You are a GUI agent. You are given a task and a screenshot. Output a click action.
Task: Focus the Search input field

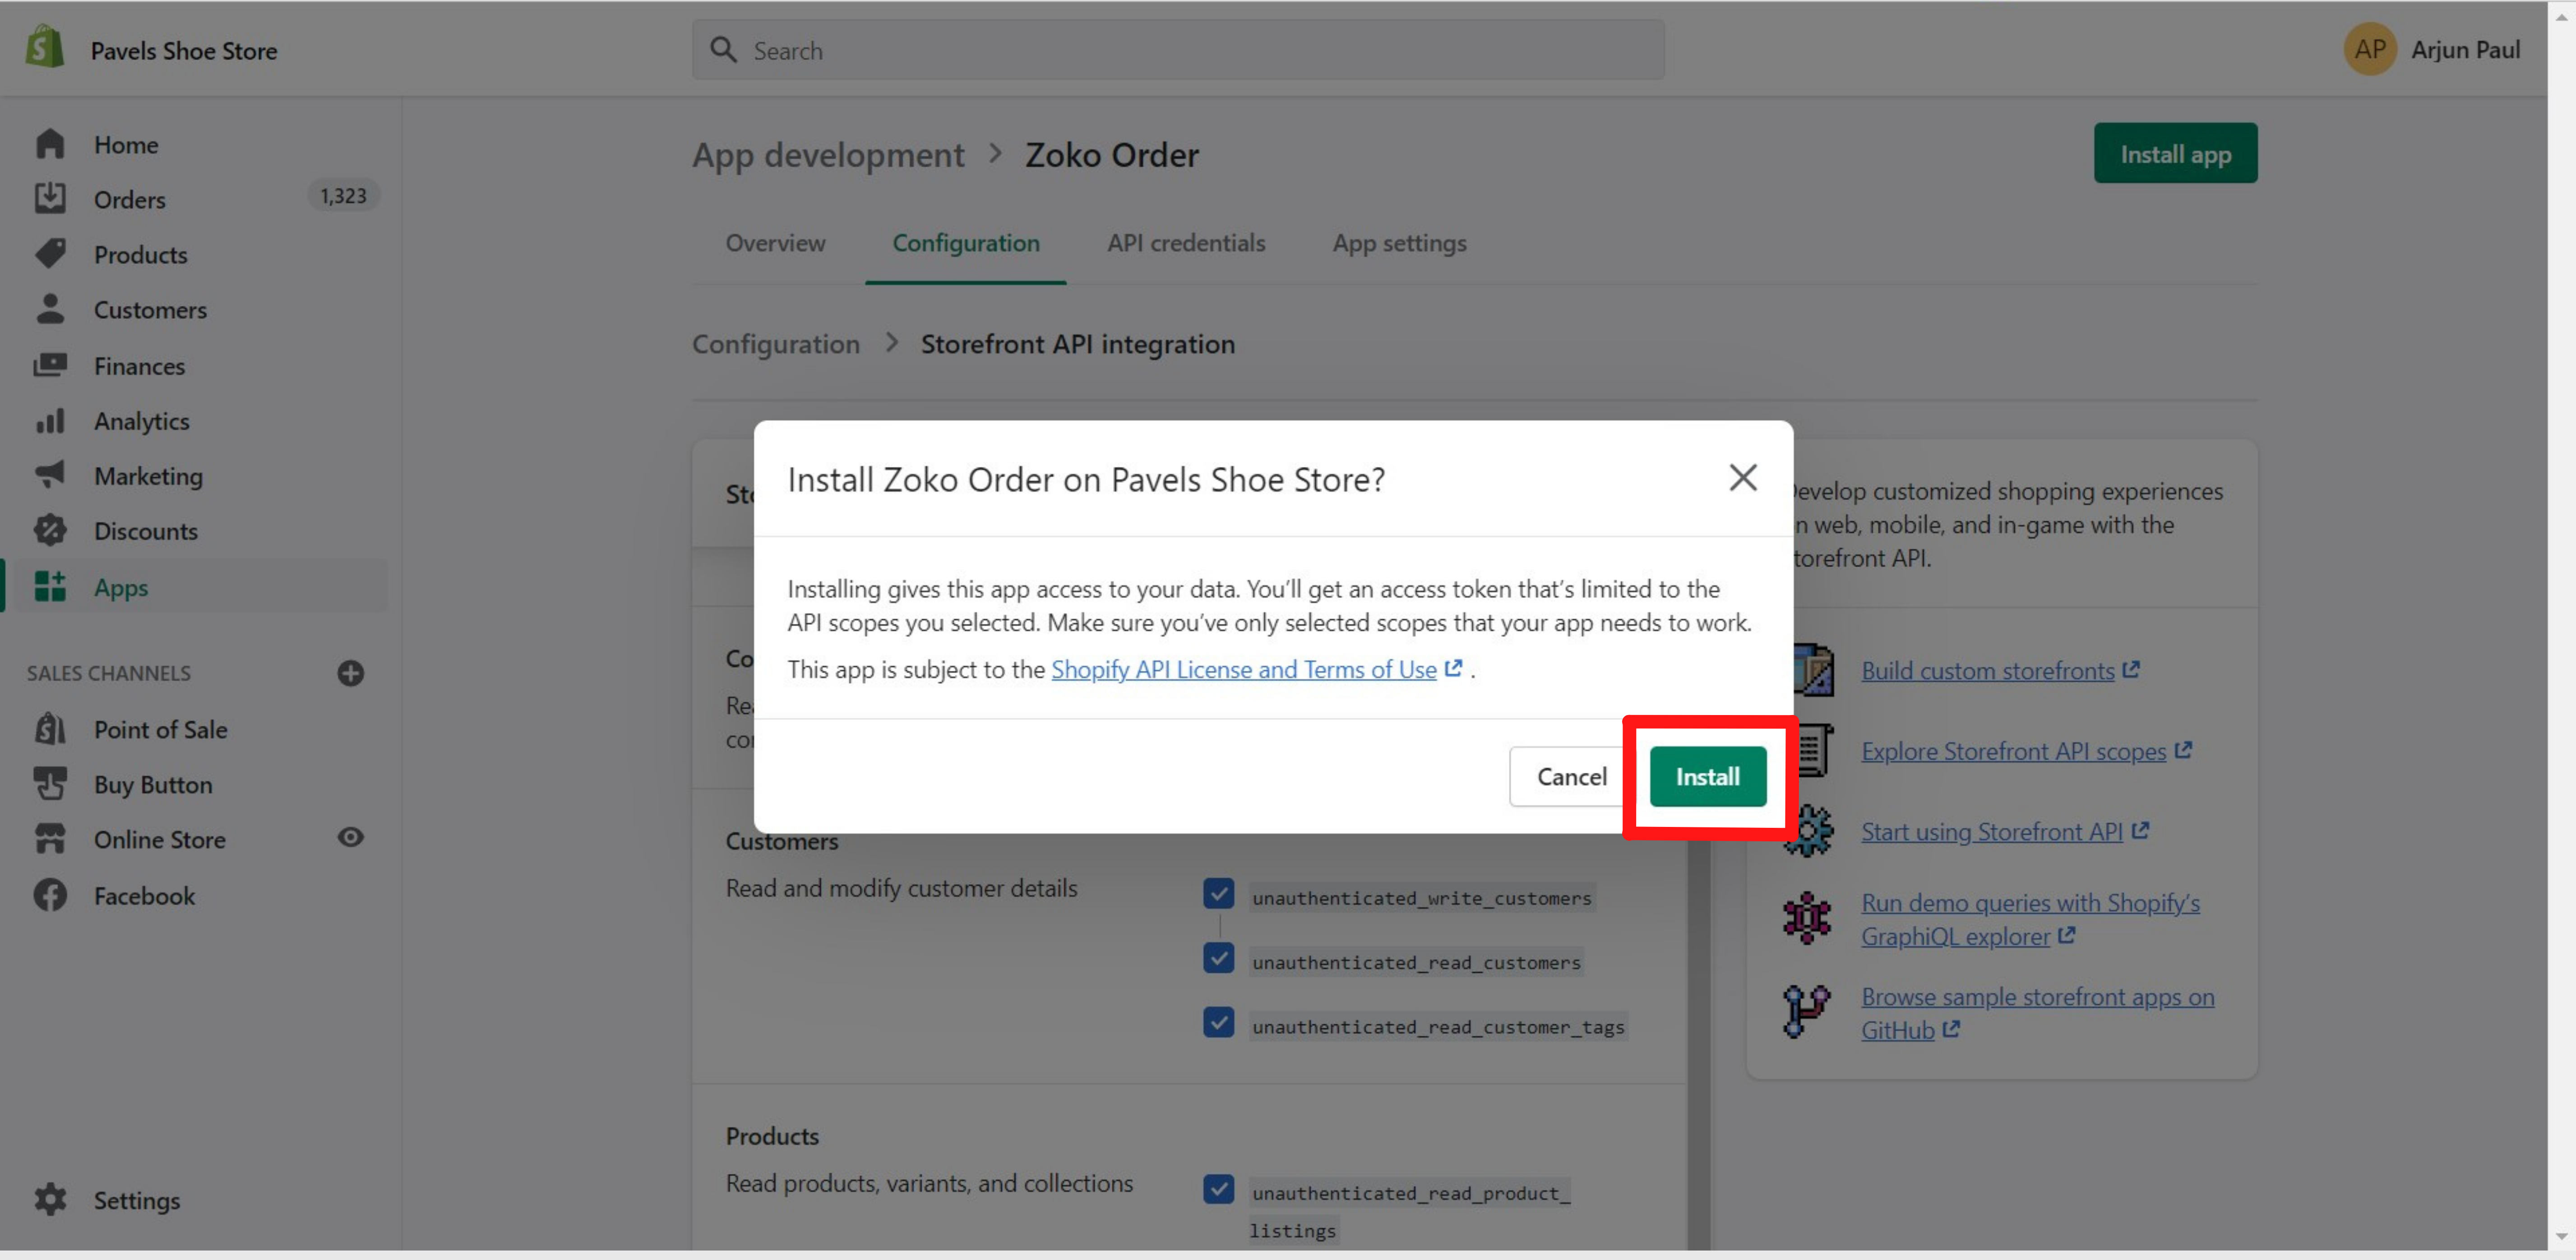point(1178,49)
